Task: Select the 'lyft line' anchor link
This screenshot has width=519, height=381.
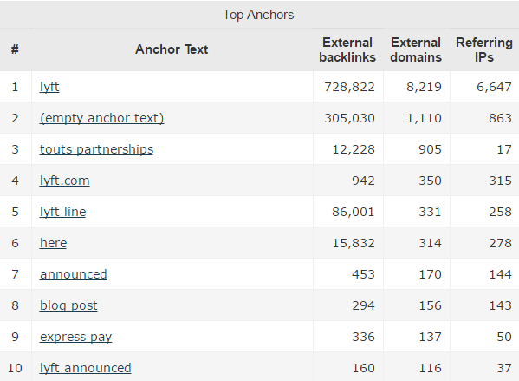Action: point(62,212)
